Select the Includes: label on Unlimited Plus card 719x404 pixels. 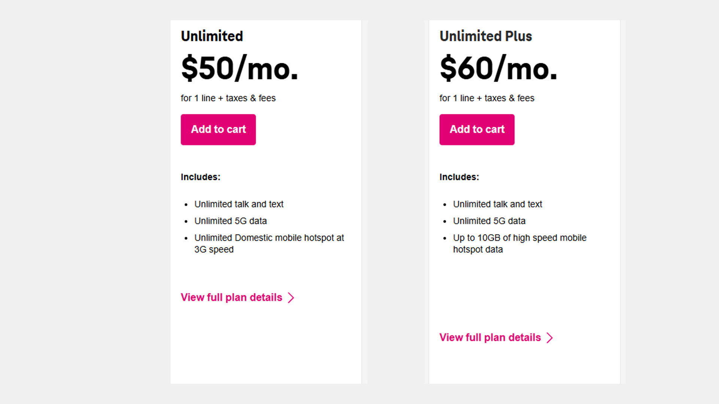[x=459, y=177]
